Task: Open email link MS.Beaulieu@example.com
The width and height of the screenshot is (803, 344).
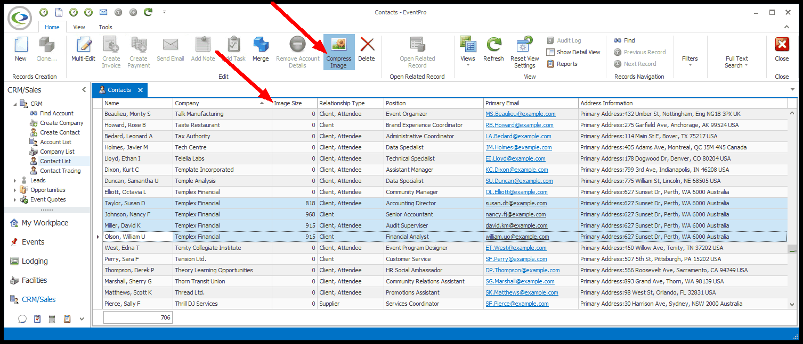Action: coord(521,114)
